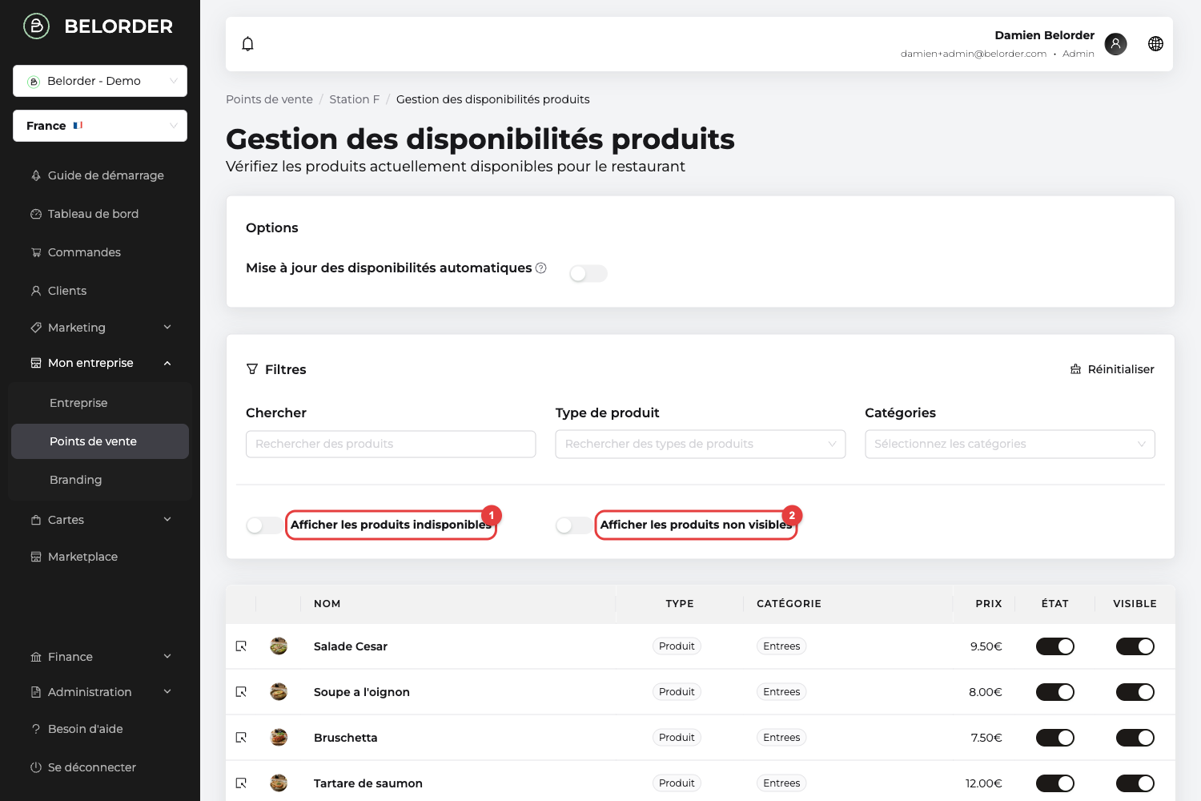Click the Entrees tag for Salade Cesar
Image resolution: width=1201 pixels, height=801 pixels.
pos(781,646)
